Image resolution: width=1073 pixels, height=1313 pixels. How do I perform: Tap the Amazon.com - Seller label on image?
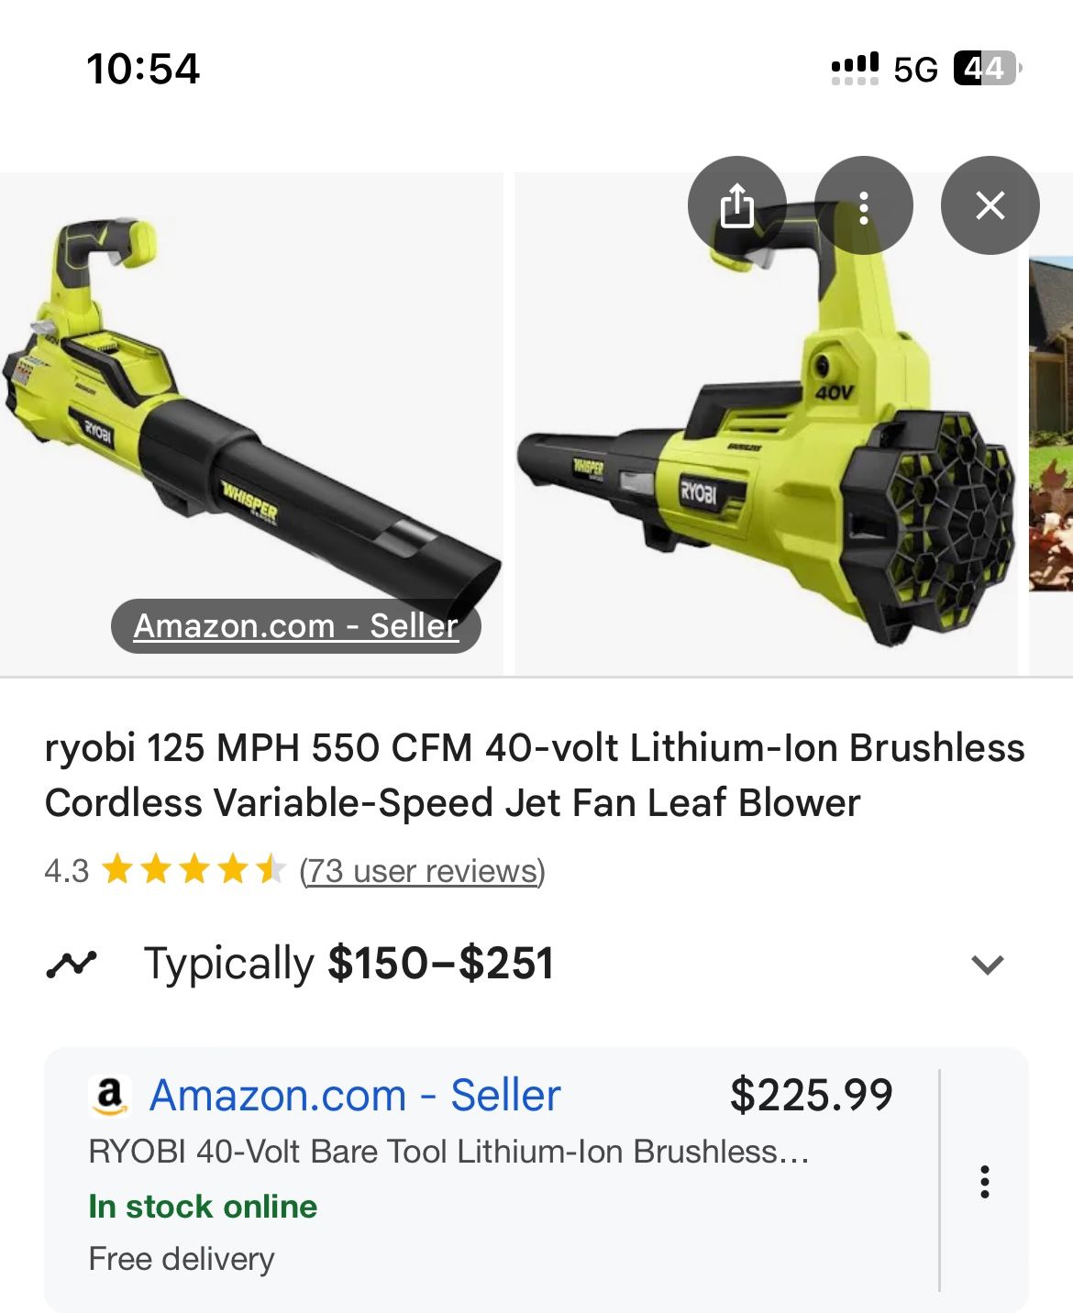pos(295,626)
